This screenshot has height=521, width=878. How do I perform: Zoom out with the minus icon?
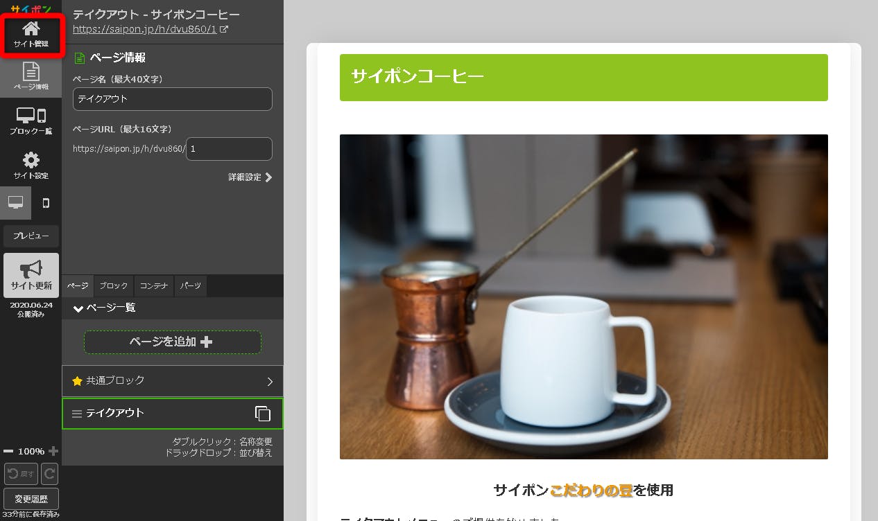8,451
